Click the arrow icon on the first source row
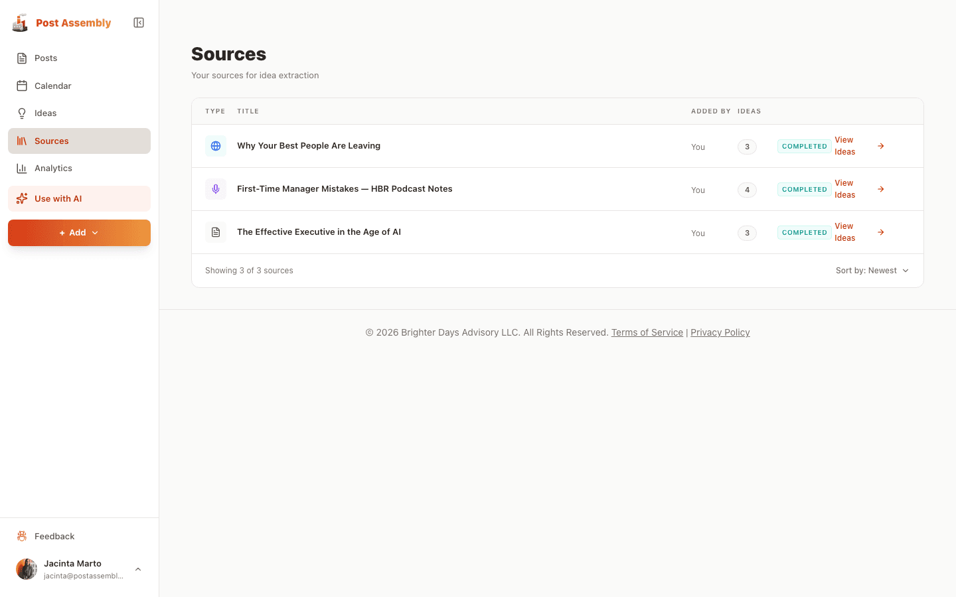The width and height of the screenshot is (956, 597). click(880, 145)
